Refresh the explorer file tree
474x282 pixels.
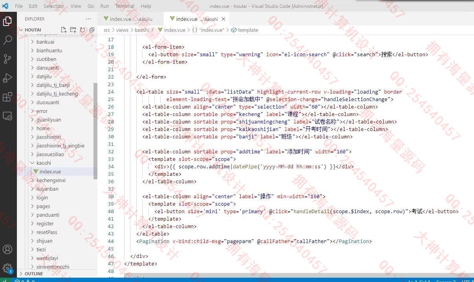82,30
